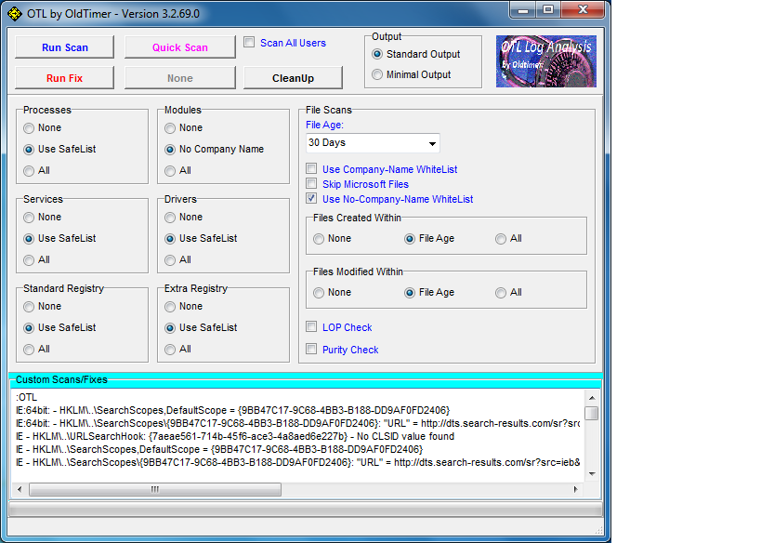Screen dimensions: 761x543
Task: Click inside the Custom Scans/Fixes text box
Action: click(x=297, y=436)
